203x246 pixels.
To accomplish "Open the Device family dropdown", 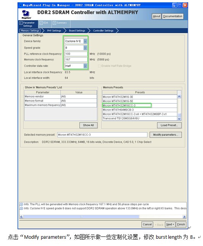I will pyautogui.click(x=85, y=41).
